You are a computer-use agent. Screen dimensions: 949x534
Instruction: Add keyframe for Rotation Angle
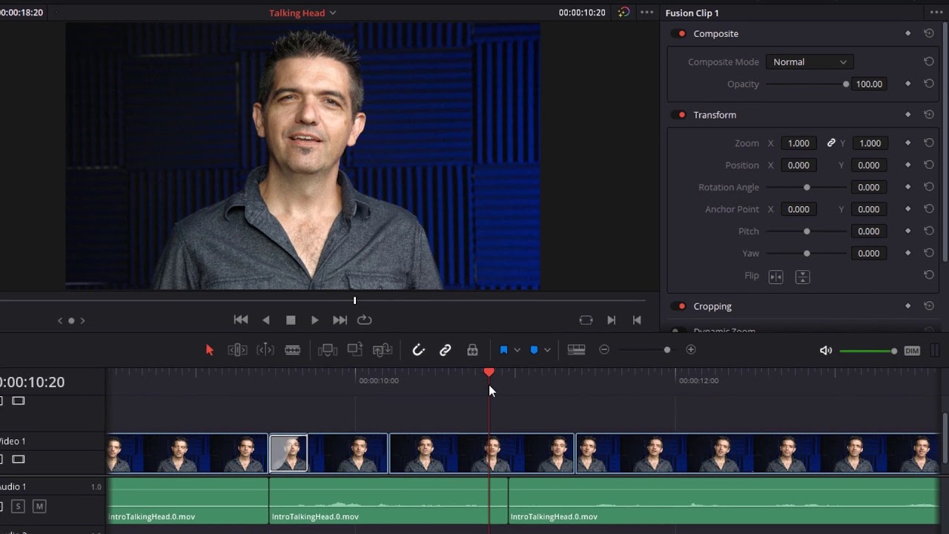[907, 188]
